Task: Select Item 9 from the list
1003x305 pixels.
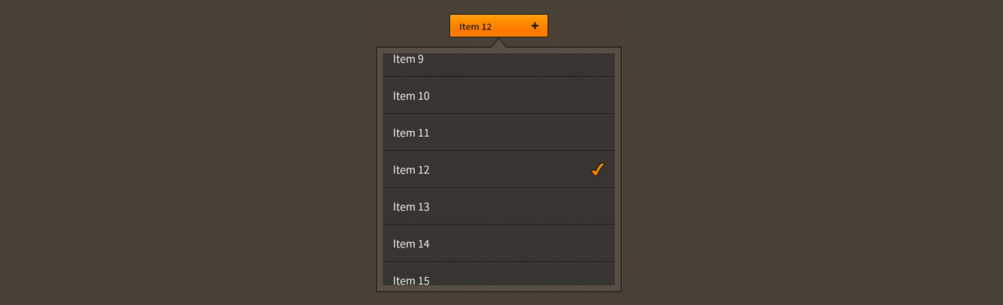Action: 499,65
